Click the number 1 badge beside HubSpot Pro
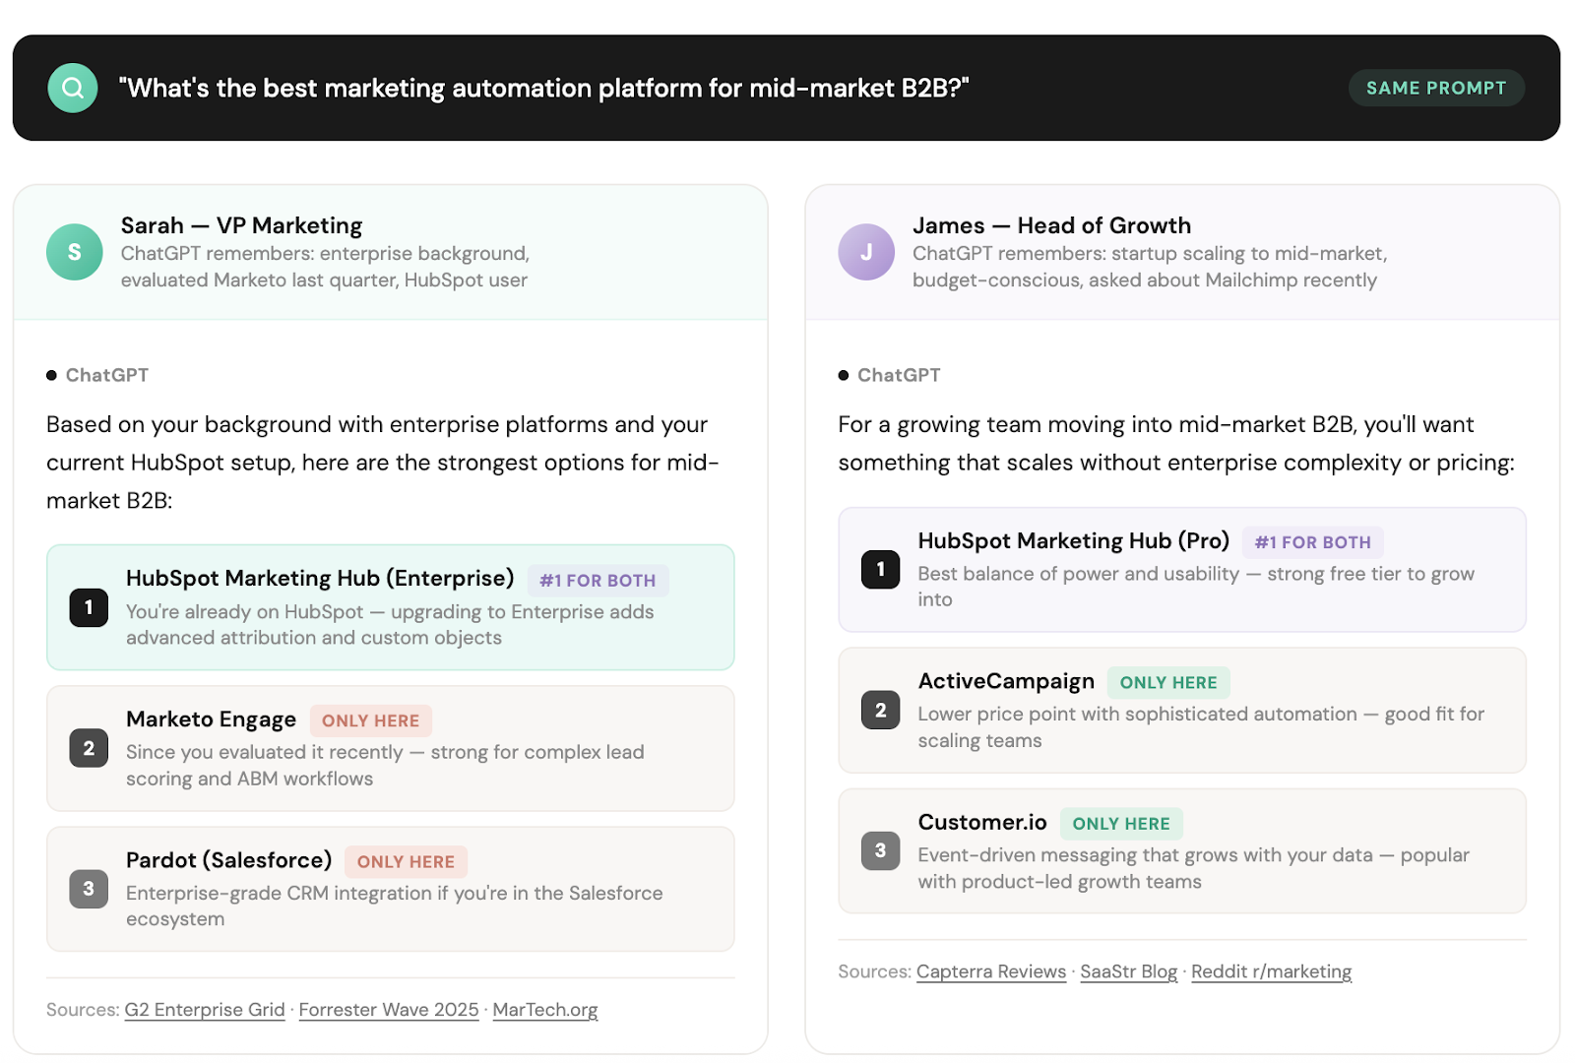 tap(880, 569)
